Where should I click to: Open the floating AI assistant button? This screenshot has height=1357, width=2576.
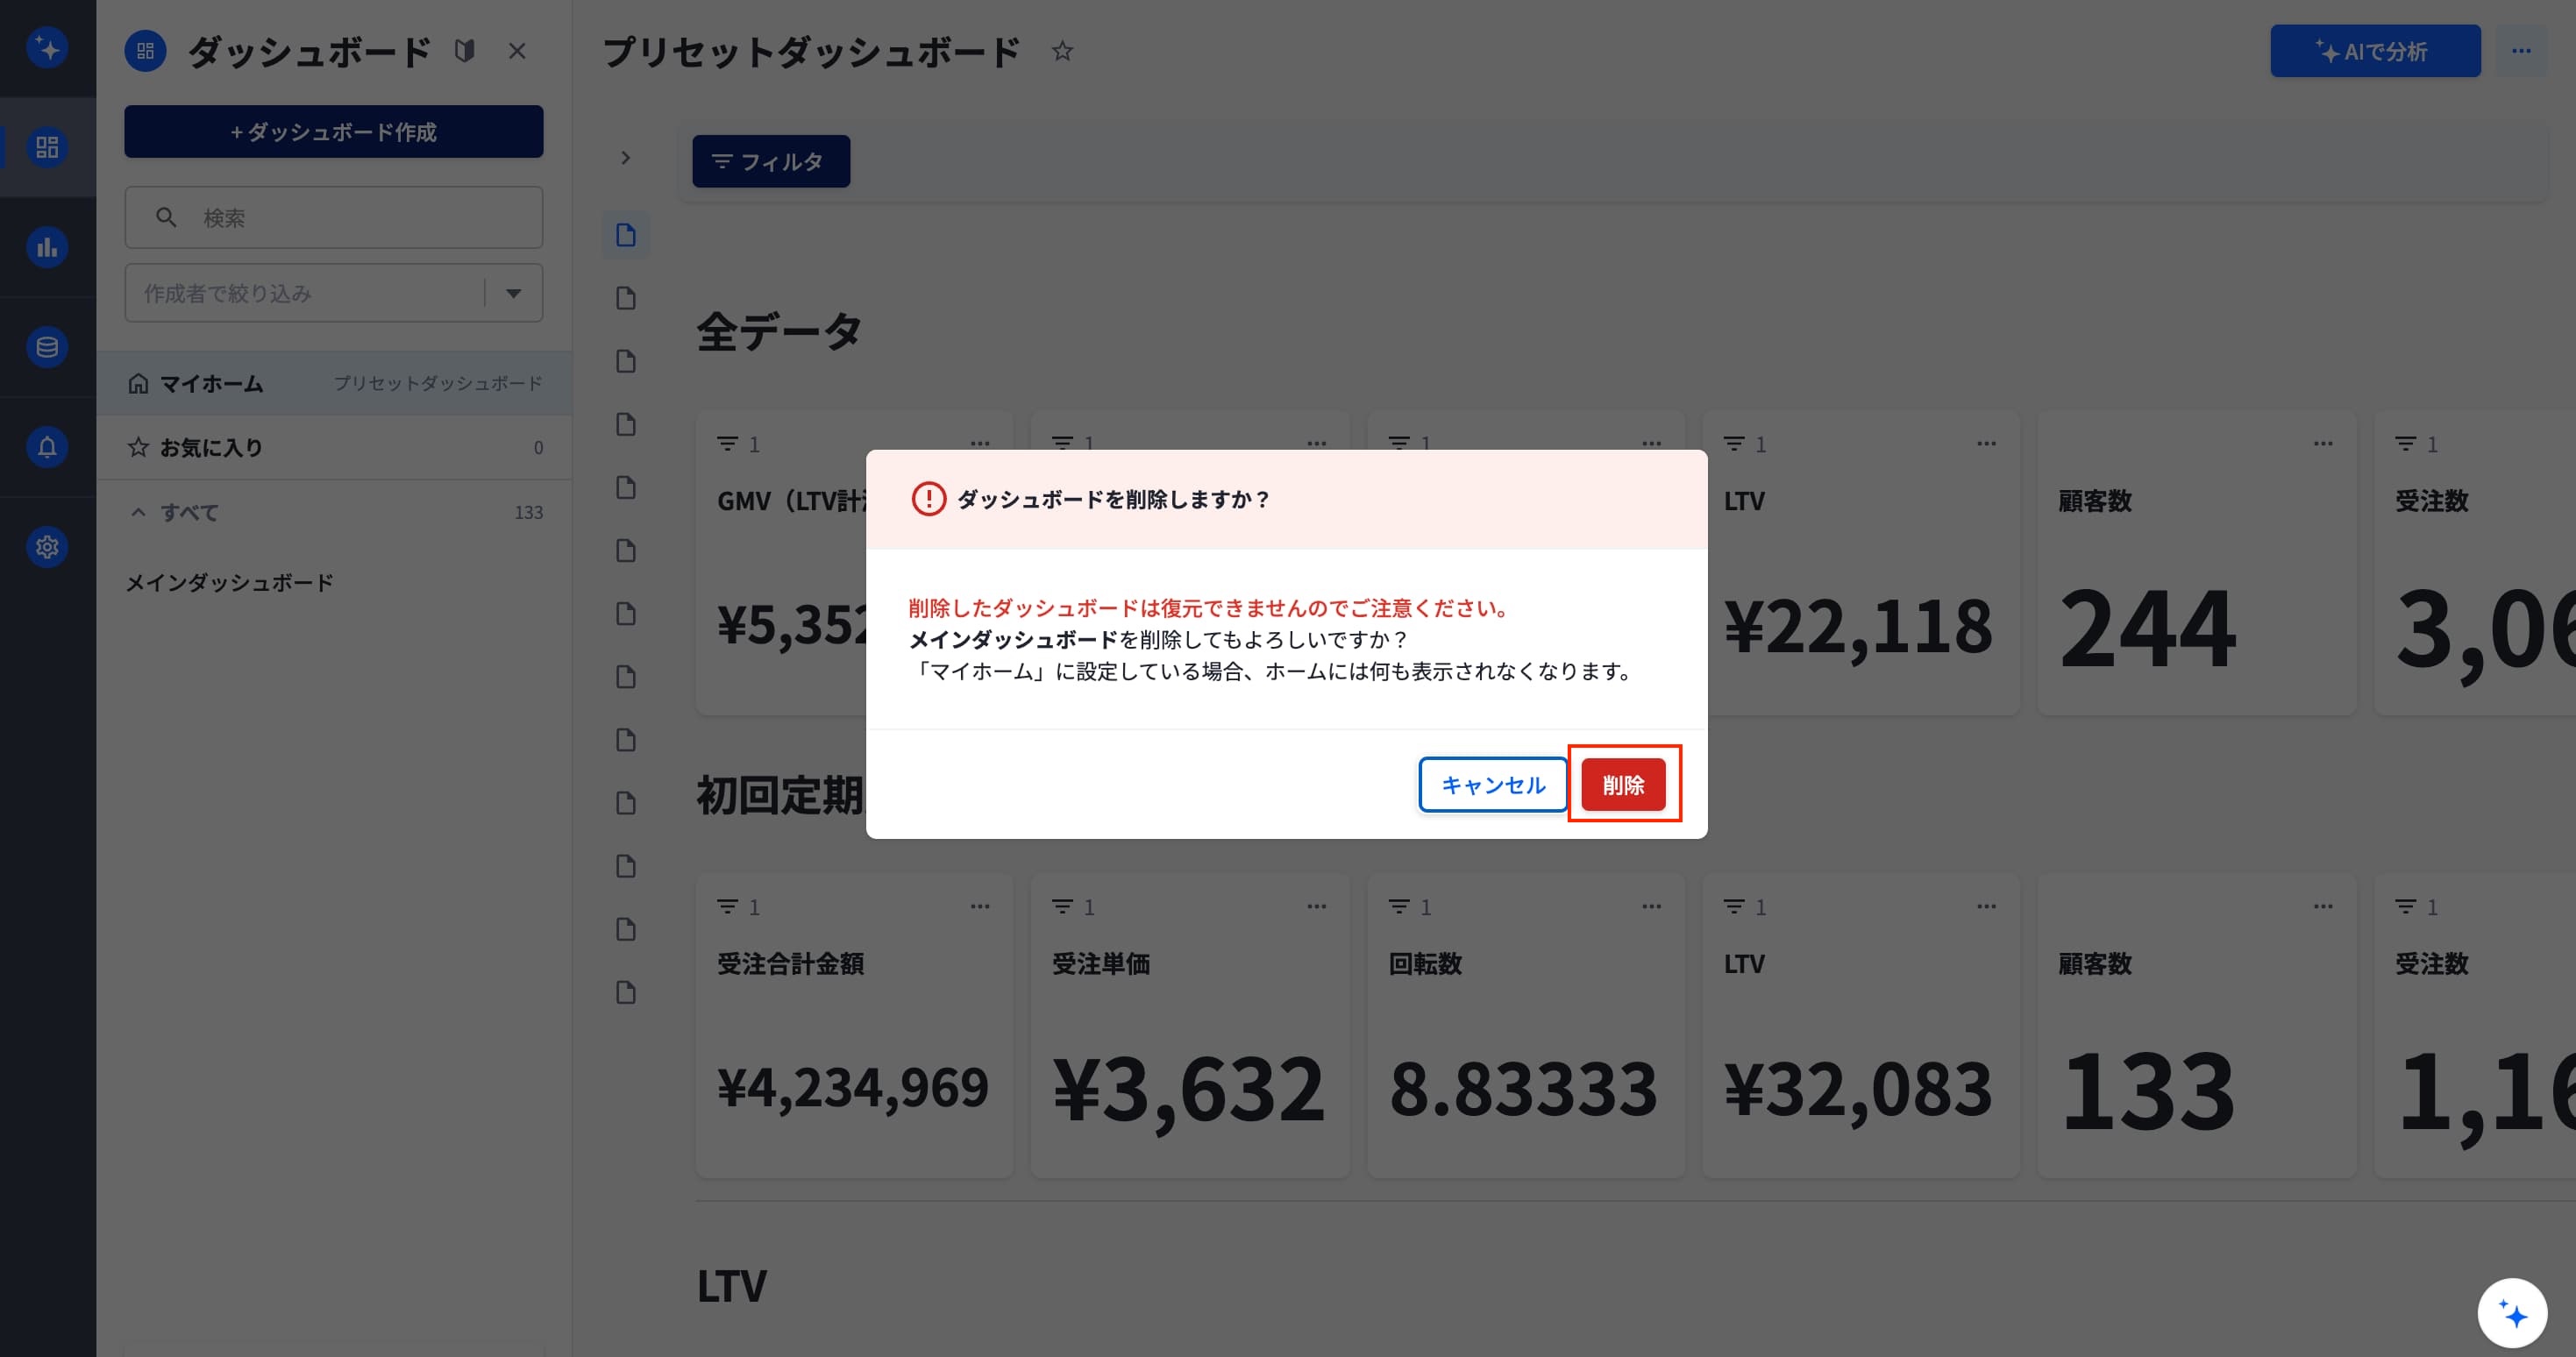(x=2512, y=1313)
